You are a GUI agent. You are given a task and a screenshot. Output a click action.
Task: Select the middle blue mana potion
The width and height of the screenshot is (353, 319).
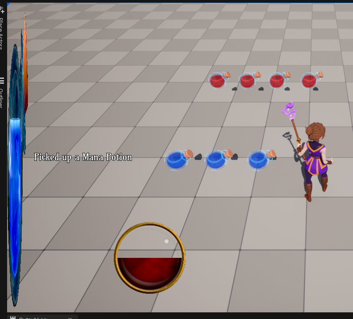click(219, 159)
